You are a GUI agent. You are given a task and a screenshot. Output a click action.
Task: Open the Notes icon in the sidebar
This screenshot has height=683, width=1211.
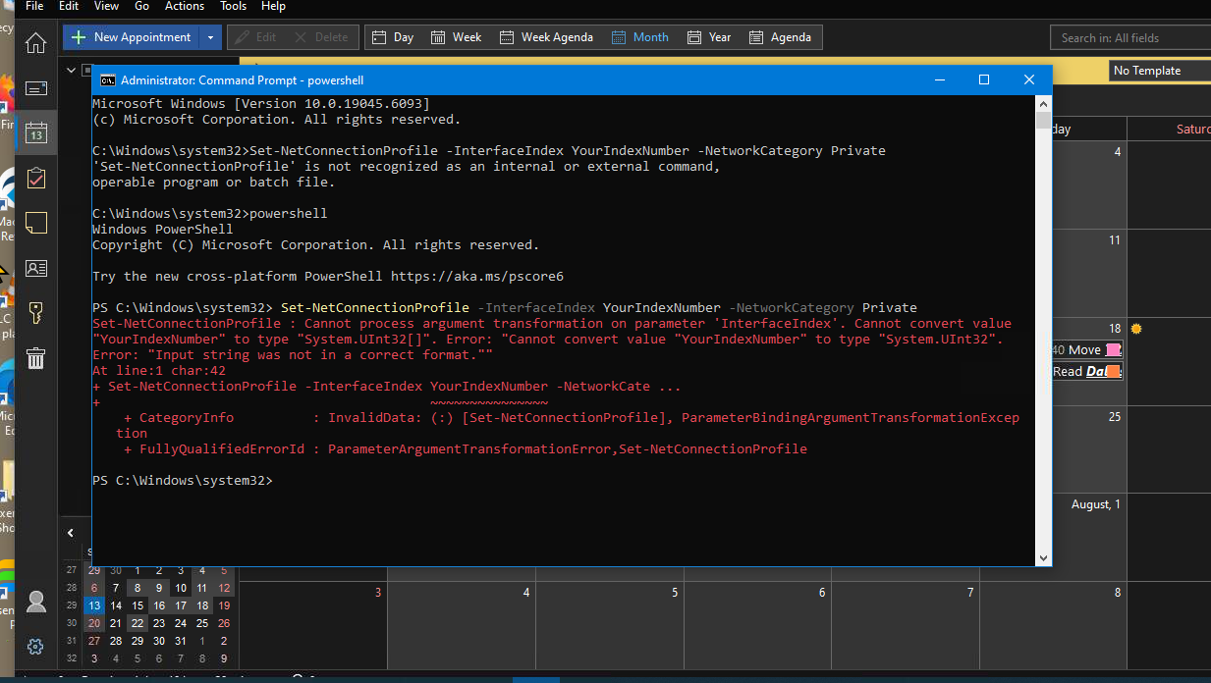tap(35, 223)
